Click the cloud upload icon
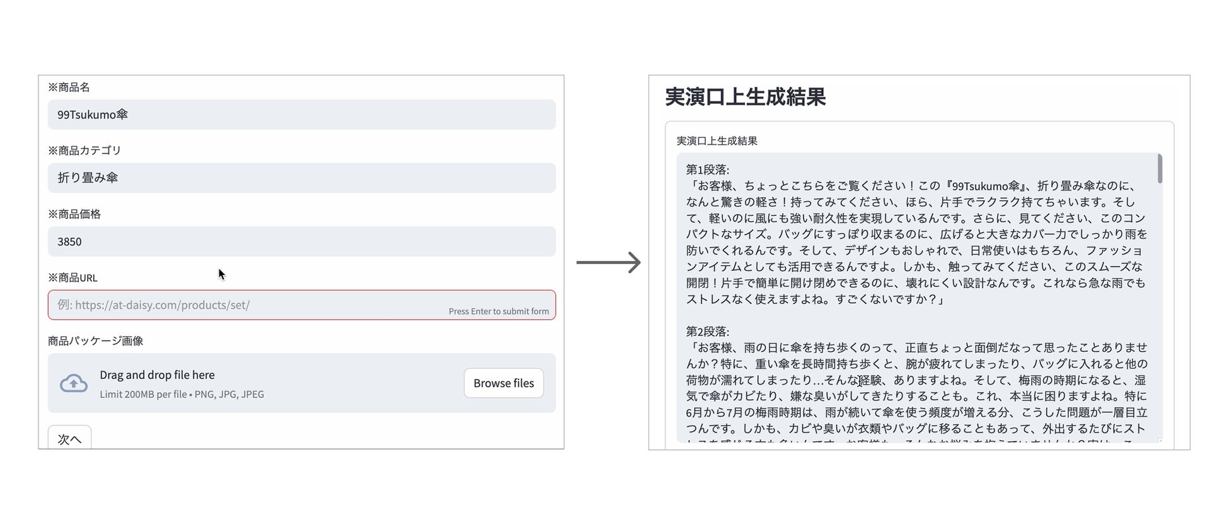Viewport: 1229px width, 525px height. pos(74,383)
